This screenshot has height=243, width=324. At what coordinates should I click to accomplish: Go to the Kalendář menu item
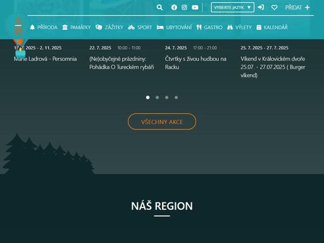(272, 27)
